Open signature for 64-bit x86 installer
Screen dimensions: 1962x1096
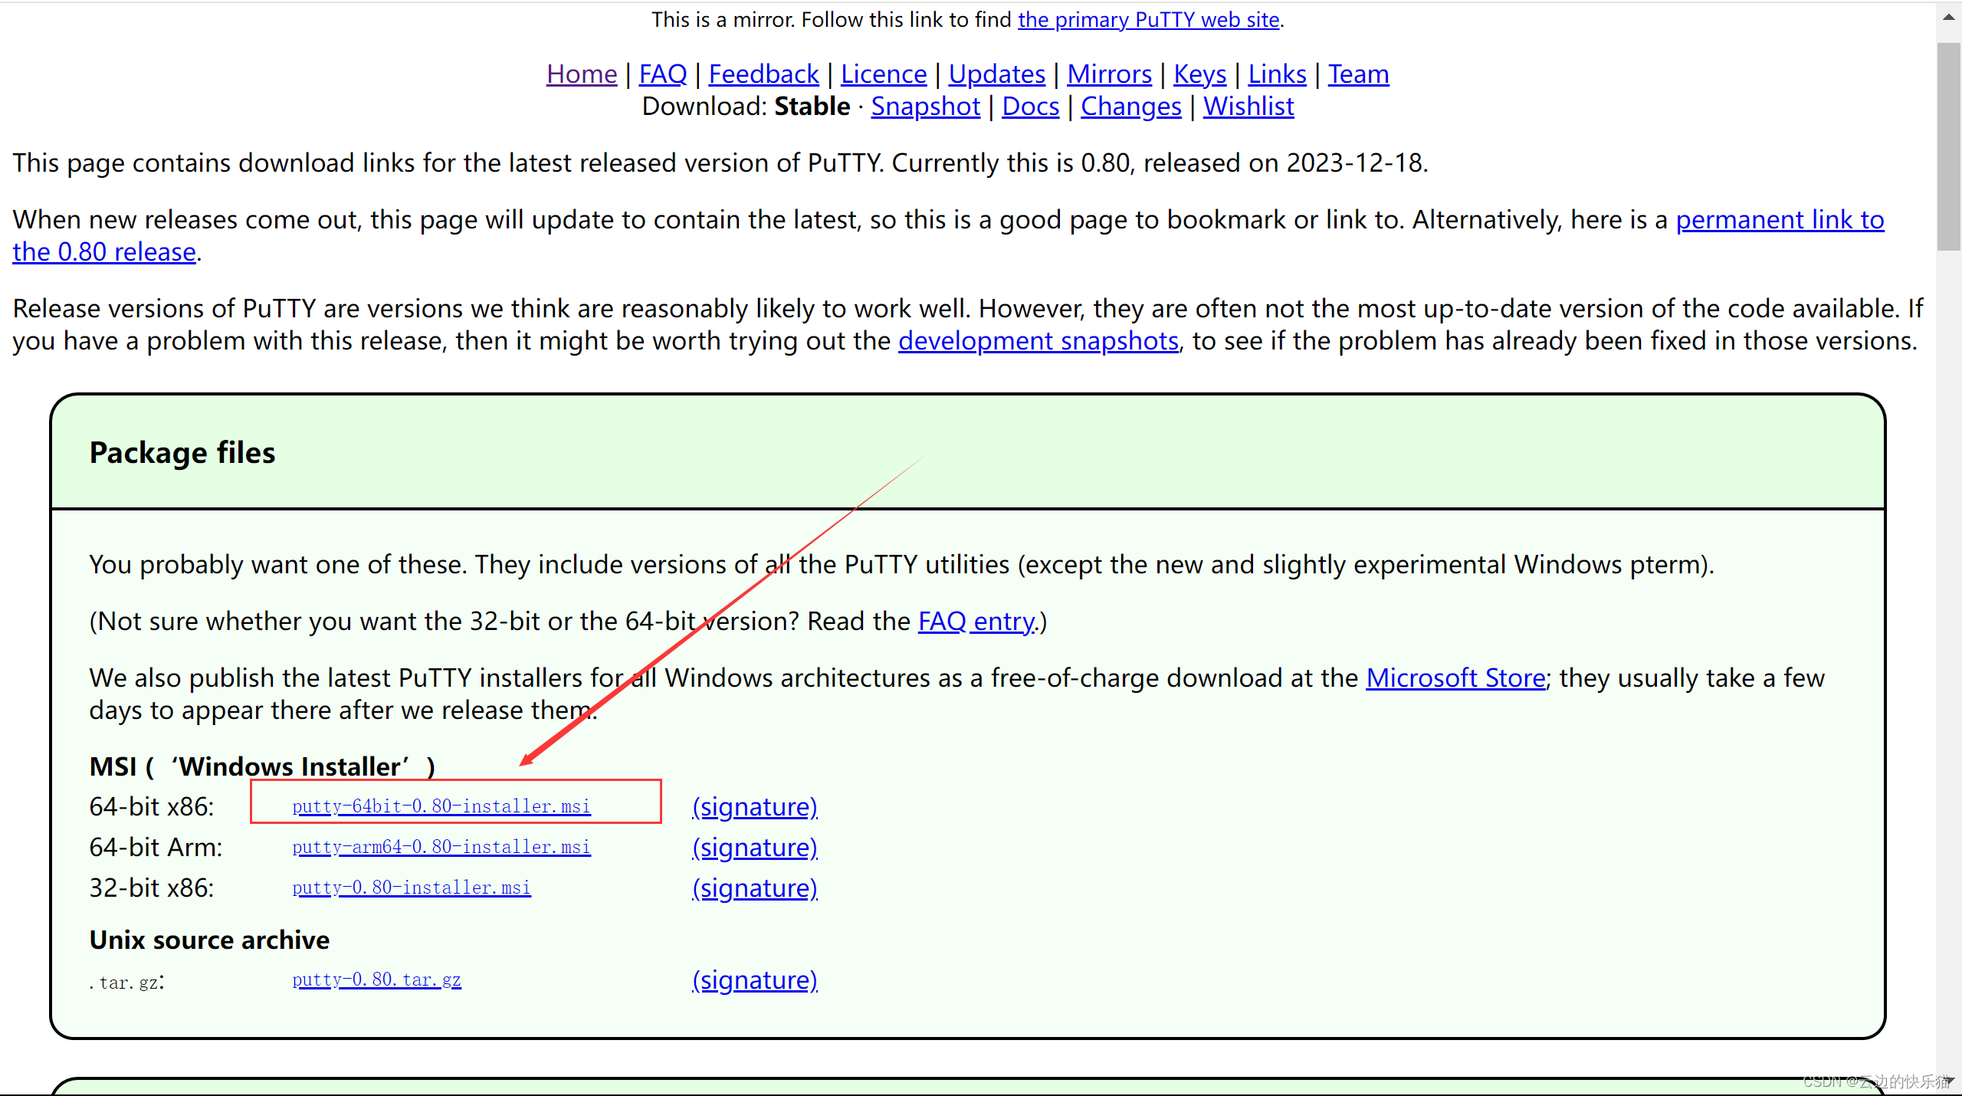click(755, 807)
